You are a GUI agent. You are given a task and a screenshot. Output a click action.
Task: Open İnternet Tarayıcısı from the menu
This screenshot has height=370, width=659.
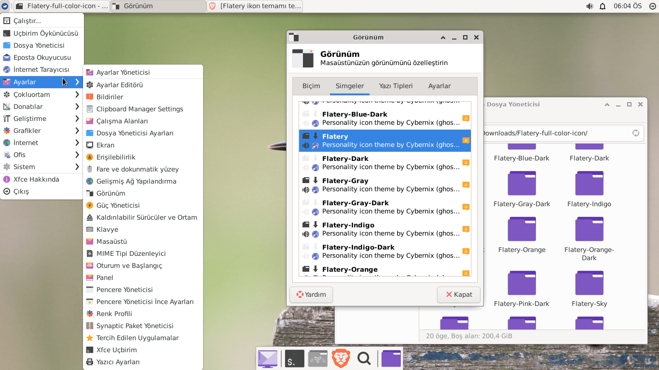point(42,69)
